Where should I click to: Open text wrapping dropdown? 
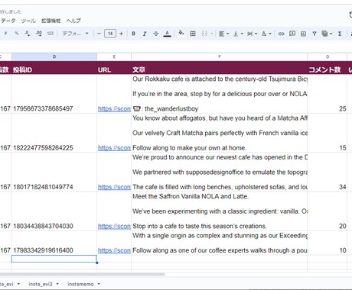tap(252, 34)
